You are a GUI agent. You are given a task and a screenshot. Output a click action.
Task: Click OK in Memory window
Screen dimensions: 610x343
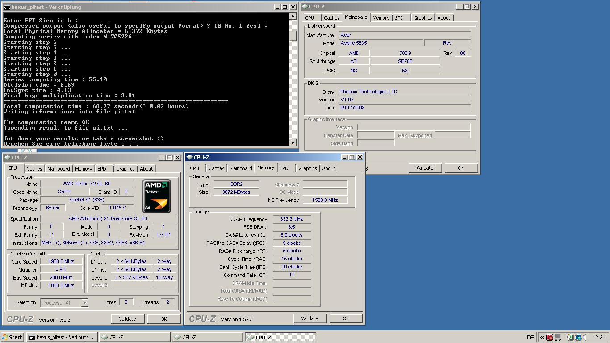coord(346,318)
